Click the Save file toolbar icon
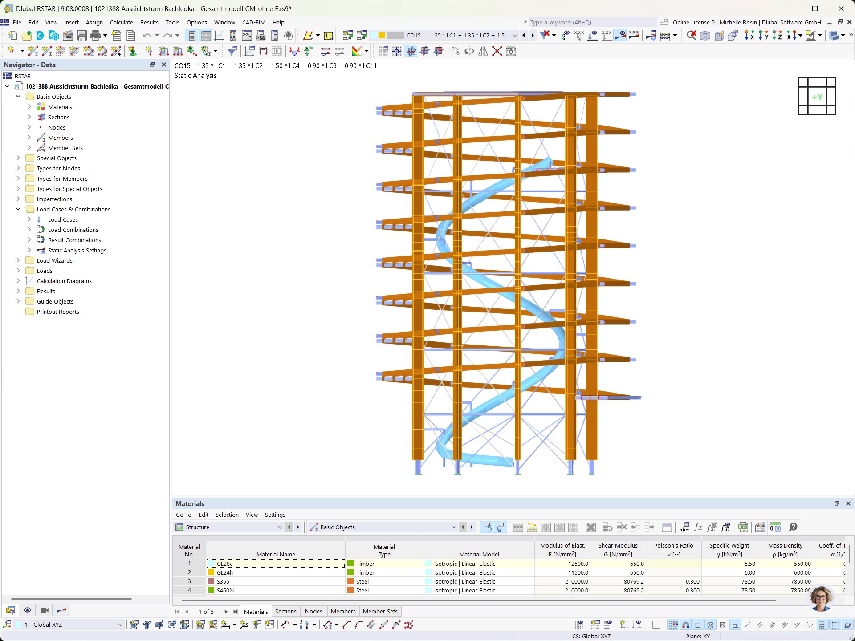 81,36
